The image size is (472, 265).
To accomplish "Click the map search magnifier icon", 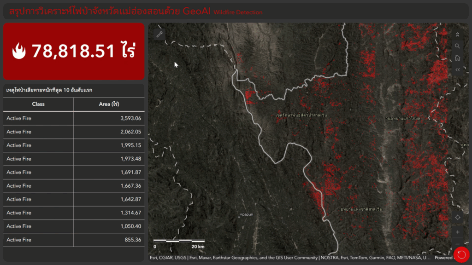I will (457, 46).
